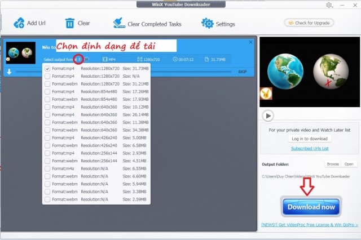The height and width of the screenshot is (240, 361).
Task: Check Format:webm 640x360 34.38MB option
Action: 47,130
